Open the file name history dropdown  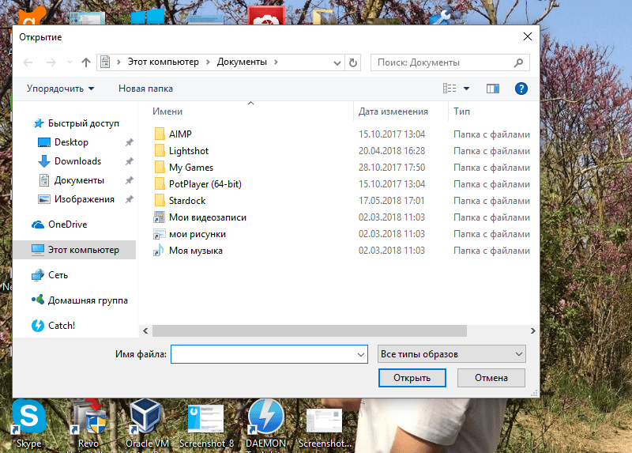tap(361, 355)
